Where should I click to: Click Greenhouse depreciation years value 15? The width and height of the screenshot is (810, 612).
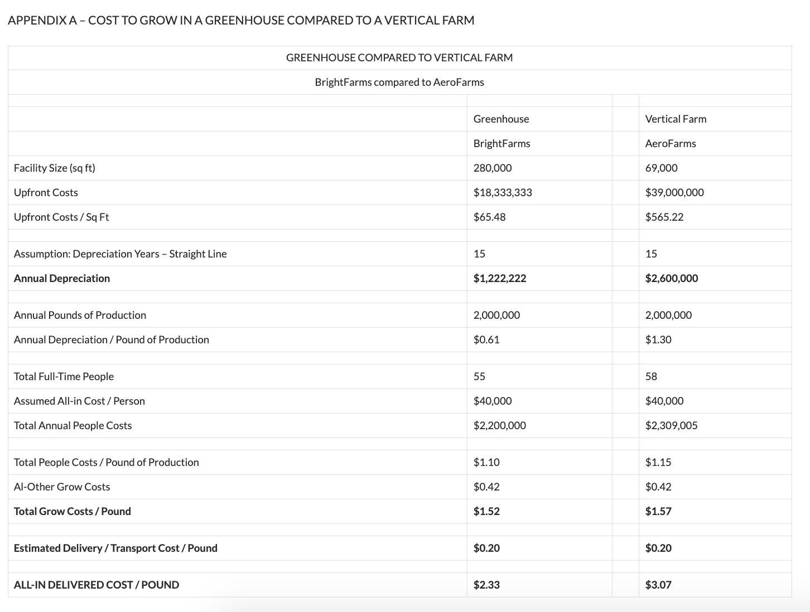[x=479, y=254]
